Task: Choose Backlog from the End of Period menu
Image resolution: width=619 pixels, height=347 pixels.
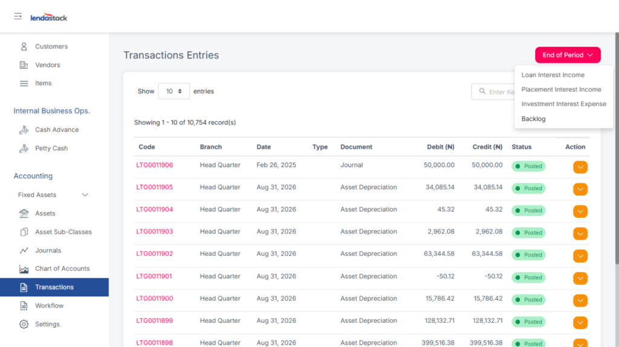Action: tap(533, 119)
